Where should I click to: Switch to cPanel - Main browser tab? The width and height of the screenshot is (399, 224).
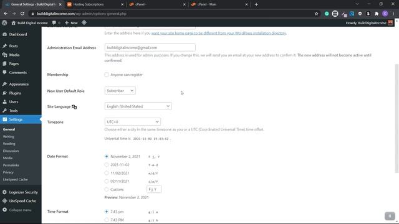219,4
